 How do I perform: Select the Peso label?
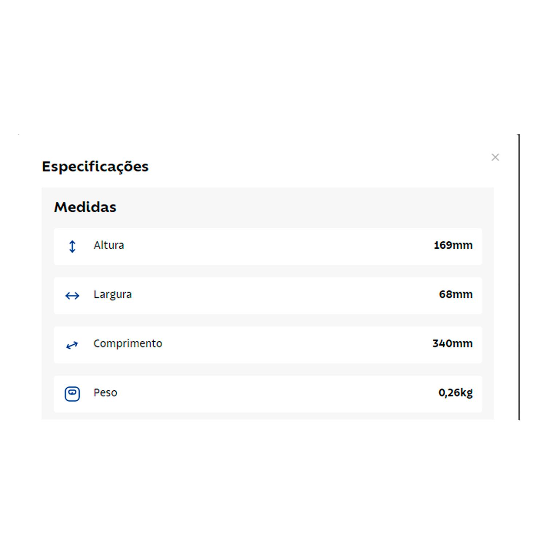point(105,393)
